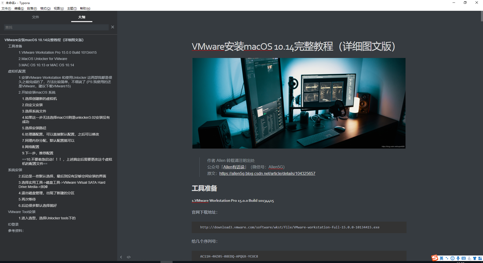Toggle the 英 language mode in Sogou bar
The height and width of the screenshot is (263, 483).
click(x=441, y=258)
